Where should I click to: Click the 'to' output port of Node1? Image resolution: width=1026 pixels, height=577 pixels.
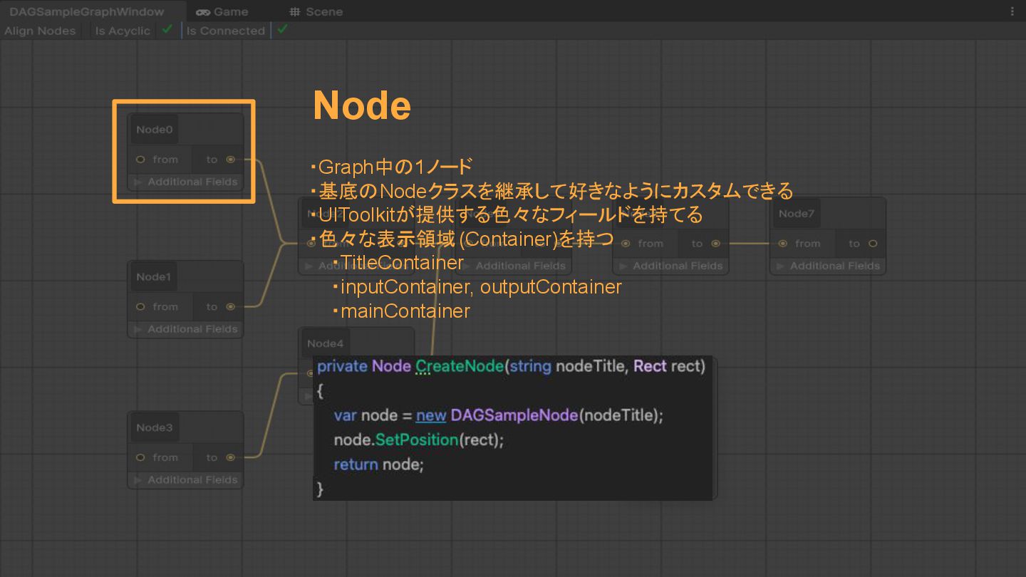(230, 307)
